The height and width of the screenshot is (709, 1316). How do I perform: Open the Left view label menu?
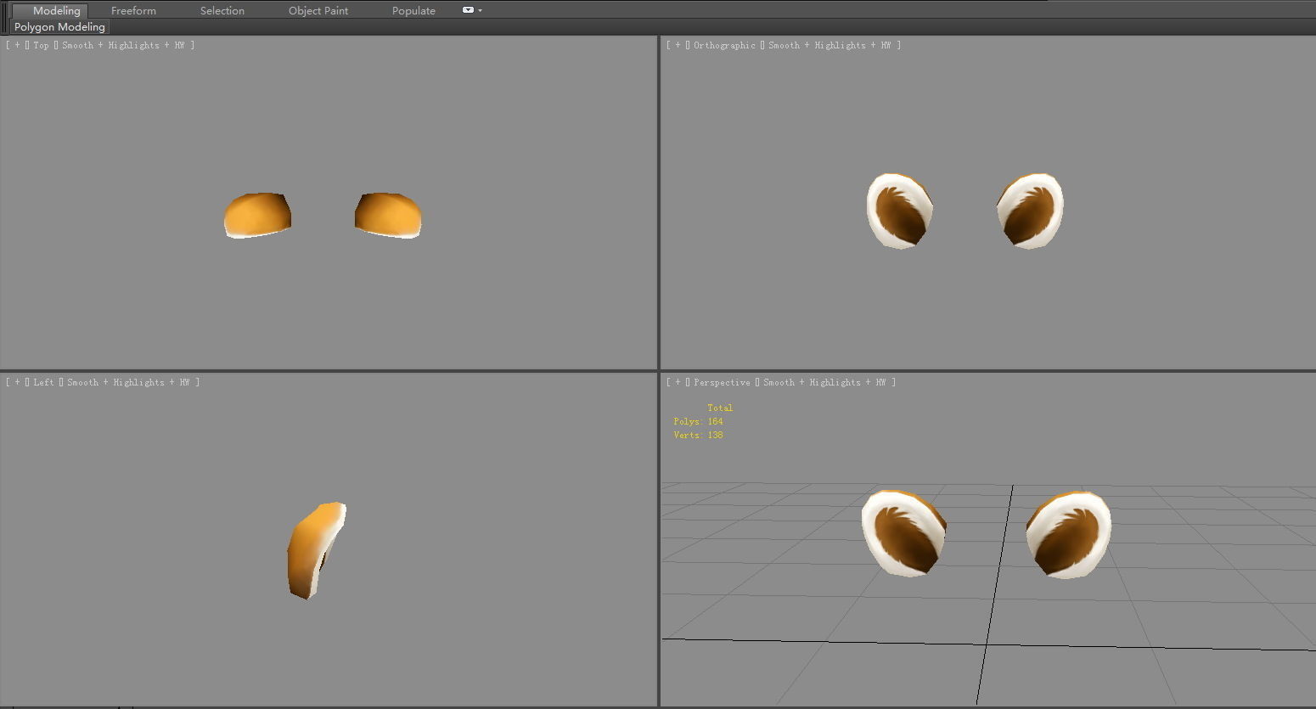click(x=43, y=383)
